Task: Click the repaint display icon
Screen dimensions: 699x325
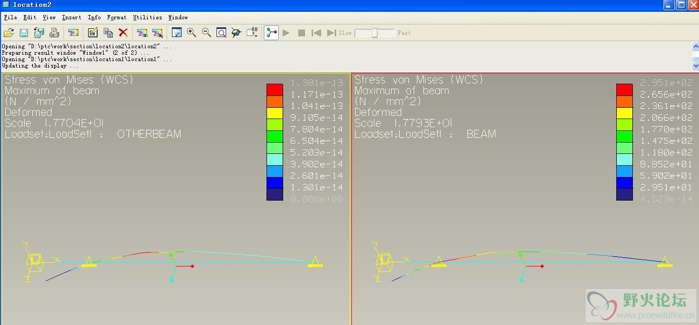Action: point(176,33)
